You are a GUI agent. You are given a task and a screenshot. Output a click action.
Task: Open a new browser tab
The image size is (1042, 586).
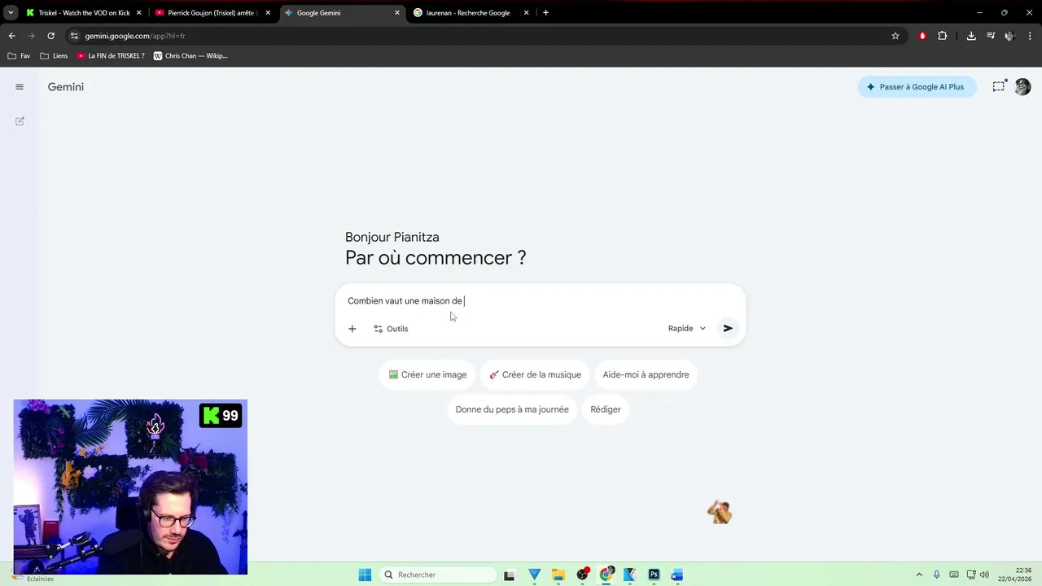coord(545,13)
